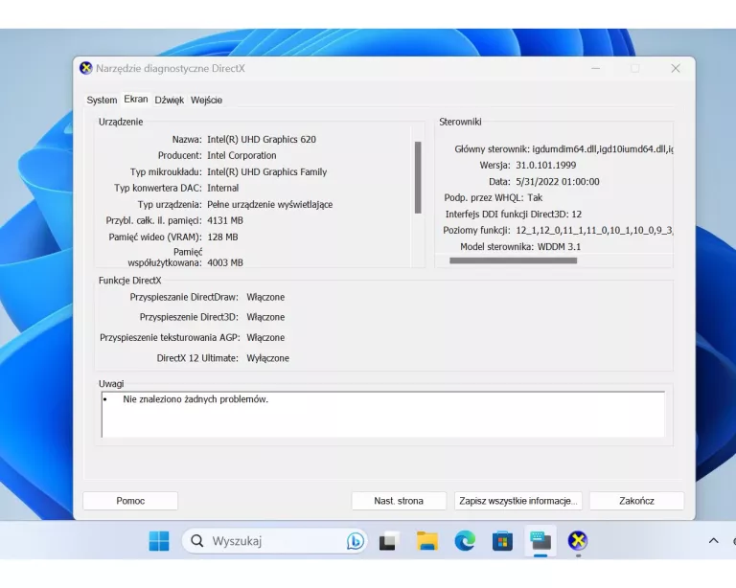736x588 pixels.
Task: Click the WDDM 3.1 driver model value
Action: click(x=559, y=247)
